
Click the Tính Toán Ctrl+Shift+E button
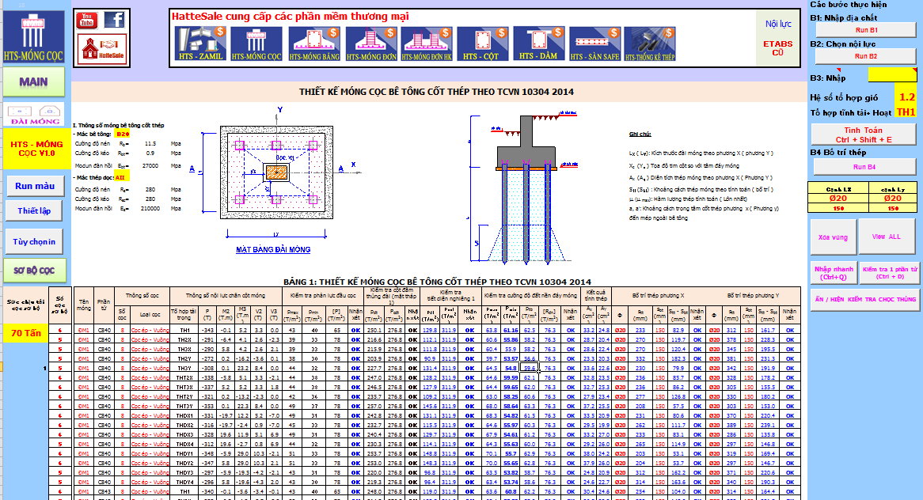click(864, 134)
